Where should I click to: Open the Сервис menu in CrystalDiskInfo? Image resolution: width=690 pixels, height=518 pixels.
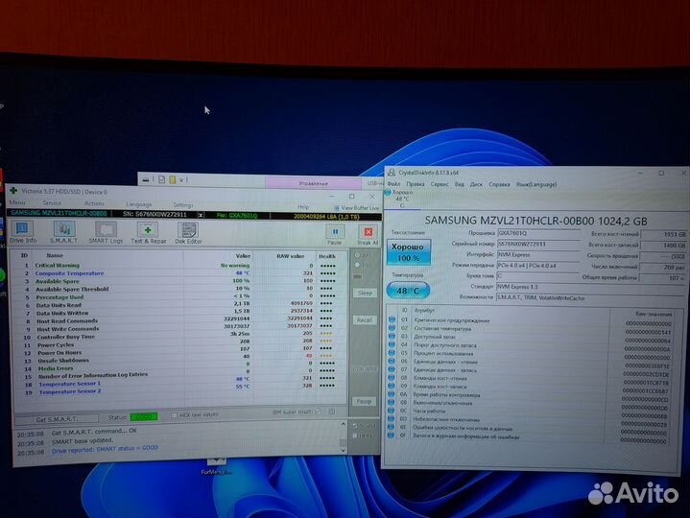440,184
